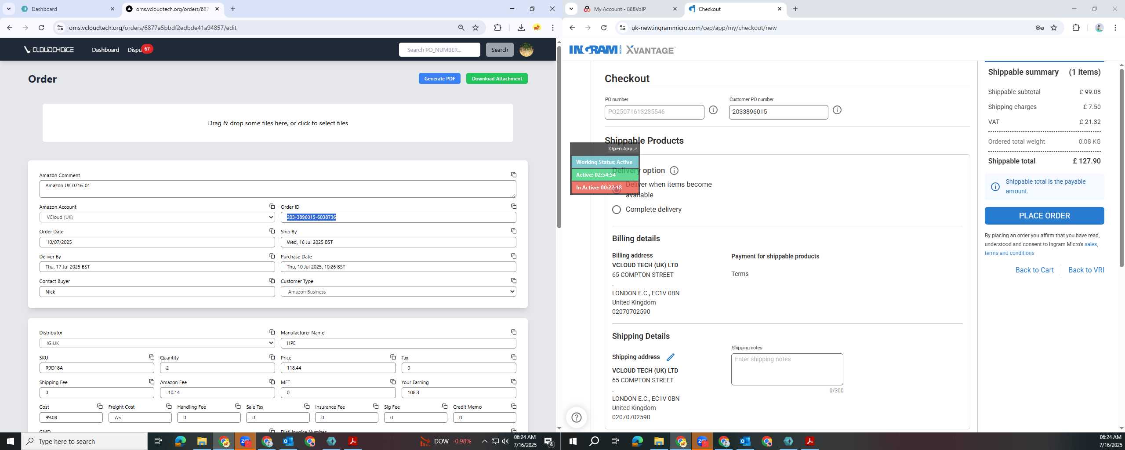Switch to My Account - 888VoIP tab
The height and width of the screenshot is (450, 1125).
tap(630, 9)
